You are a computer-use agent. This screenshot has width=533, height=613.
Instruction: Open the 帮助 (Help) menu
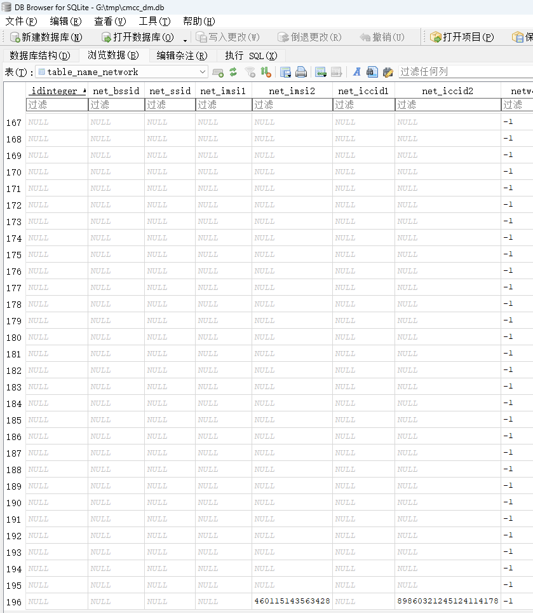(x=199, y=22)
